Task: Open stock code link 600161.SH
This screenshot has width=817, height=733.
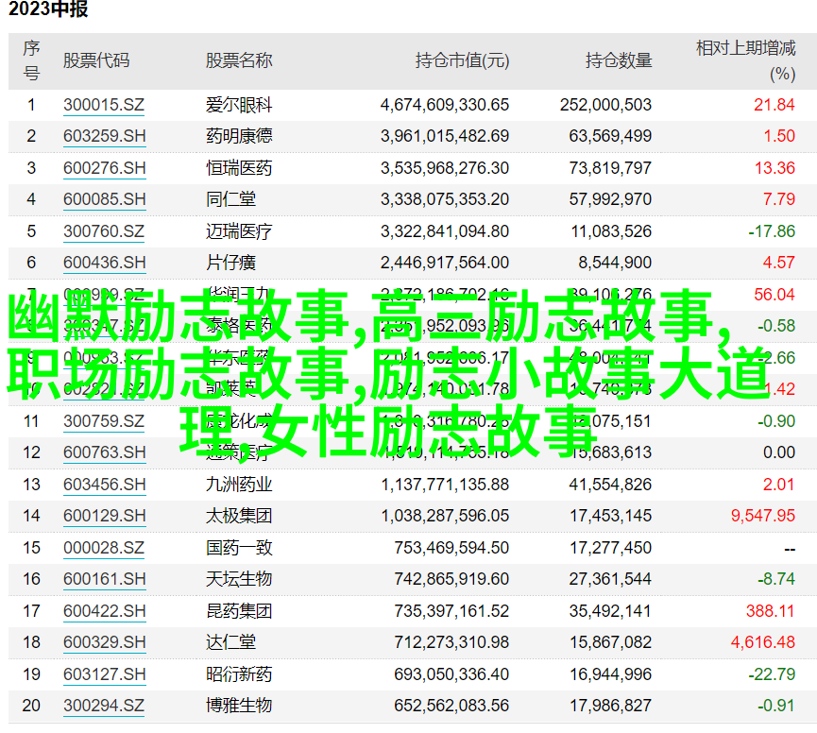Action: point(104,579)
